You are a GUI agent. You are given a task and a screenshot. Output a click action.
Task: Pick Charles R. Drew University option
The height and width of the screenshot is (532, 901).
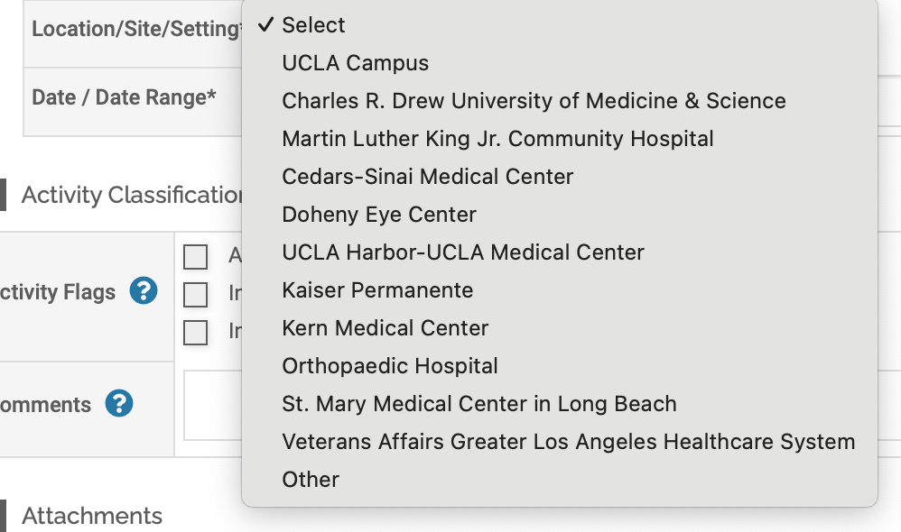[534, 101]
